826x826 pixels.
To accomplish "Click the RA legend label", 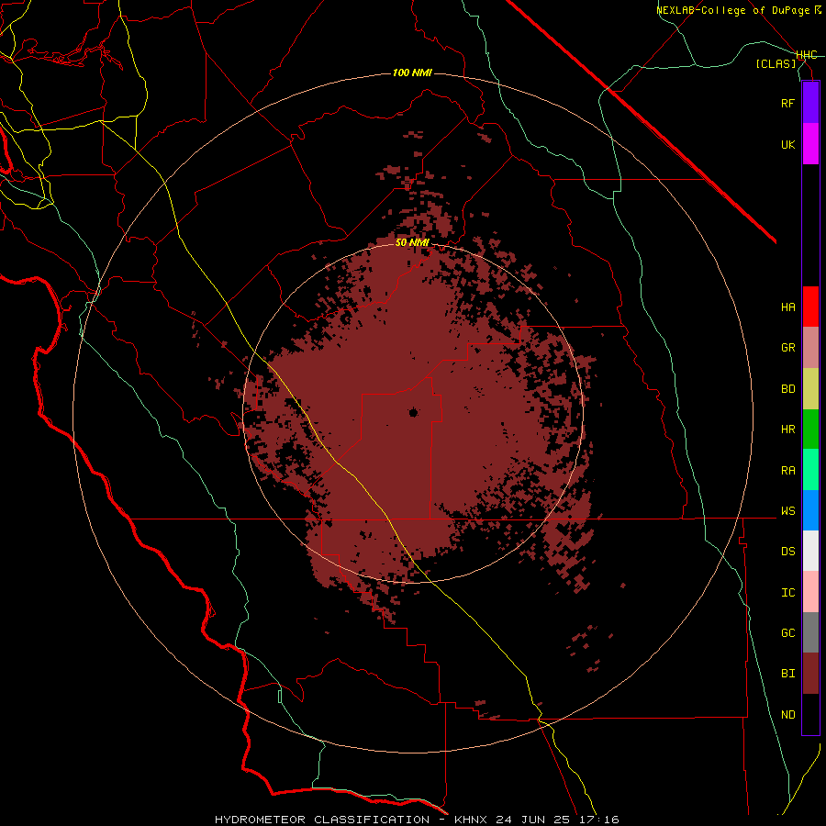I will [787, 470].
